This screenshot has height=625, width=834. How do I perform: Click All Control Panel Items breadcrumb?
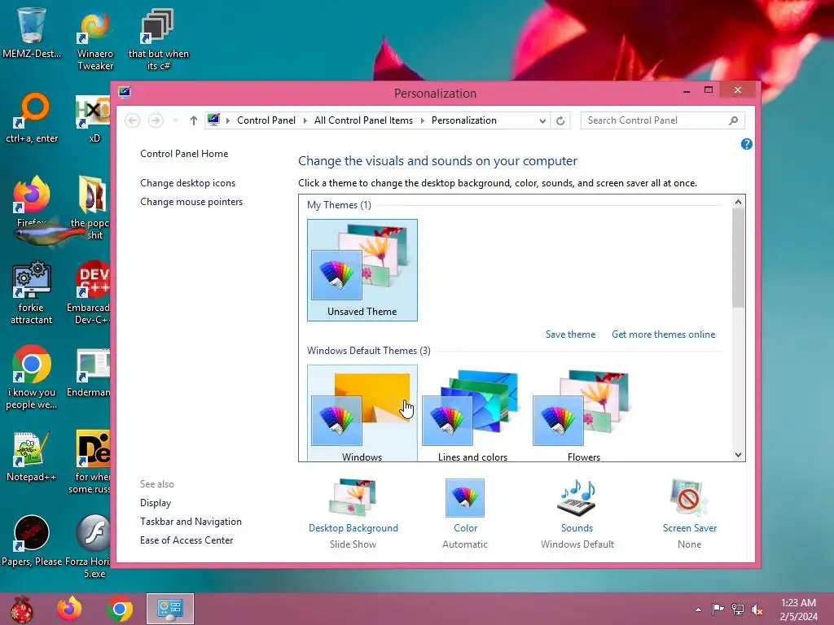(363, 120)
